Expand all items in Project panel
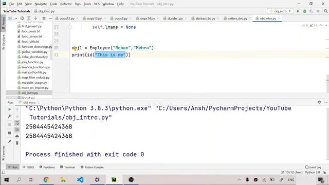 click(29, 18)
